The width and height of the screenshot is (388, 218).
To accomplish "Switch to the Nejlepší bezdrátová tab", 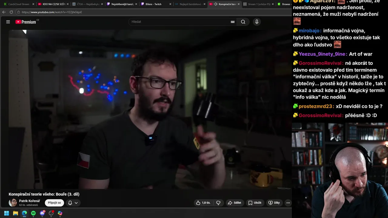I will coord(190,4).
